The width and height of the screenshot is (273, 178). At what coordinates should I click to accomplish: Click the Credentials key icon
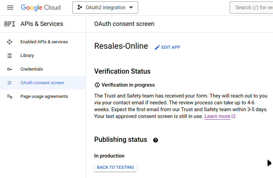click(10, 69)
